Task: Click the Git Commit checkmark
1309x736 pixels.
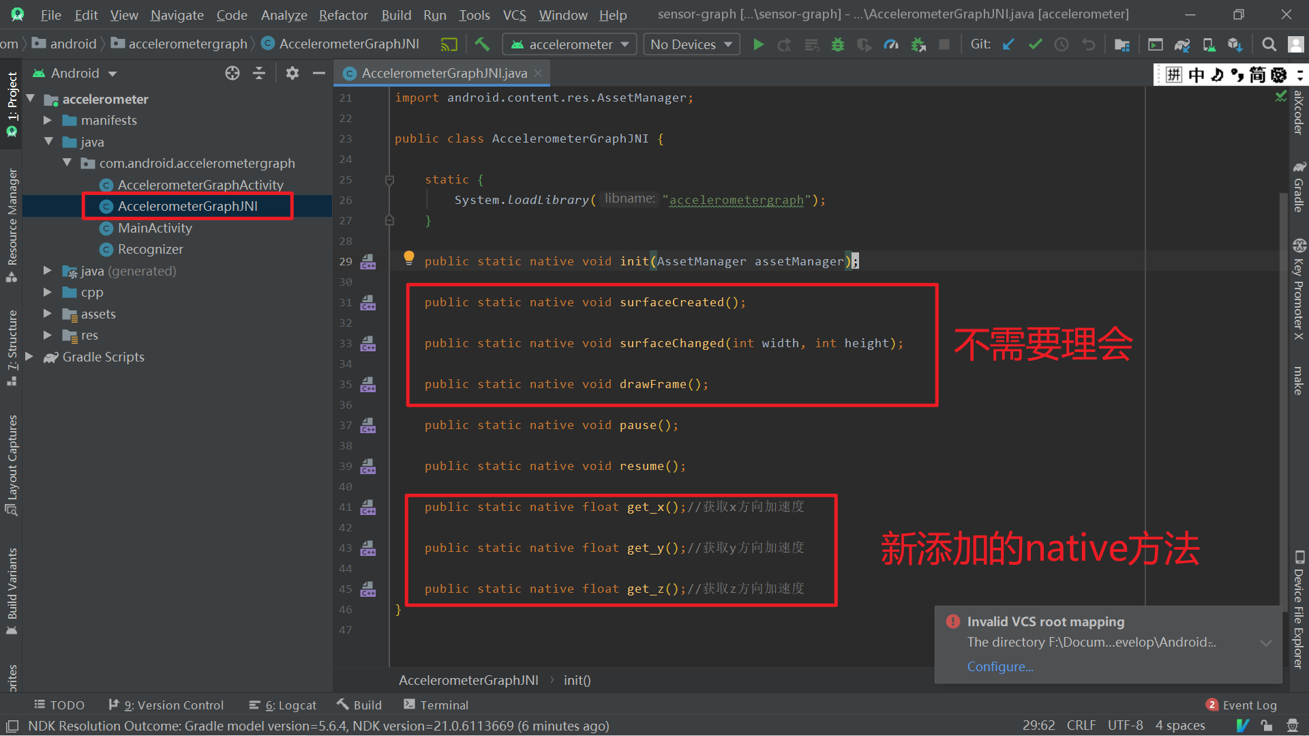Action: (1035, 44)
